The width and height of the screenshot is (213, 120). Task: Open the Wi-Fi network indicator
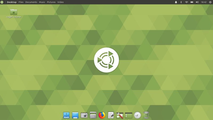[x=187, y=2]
